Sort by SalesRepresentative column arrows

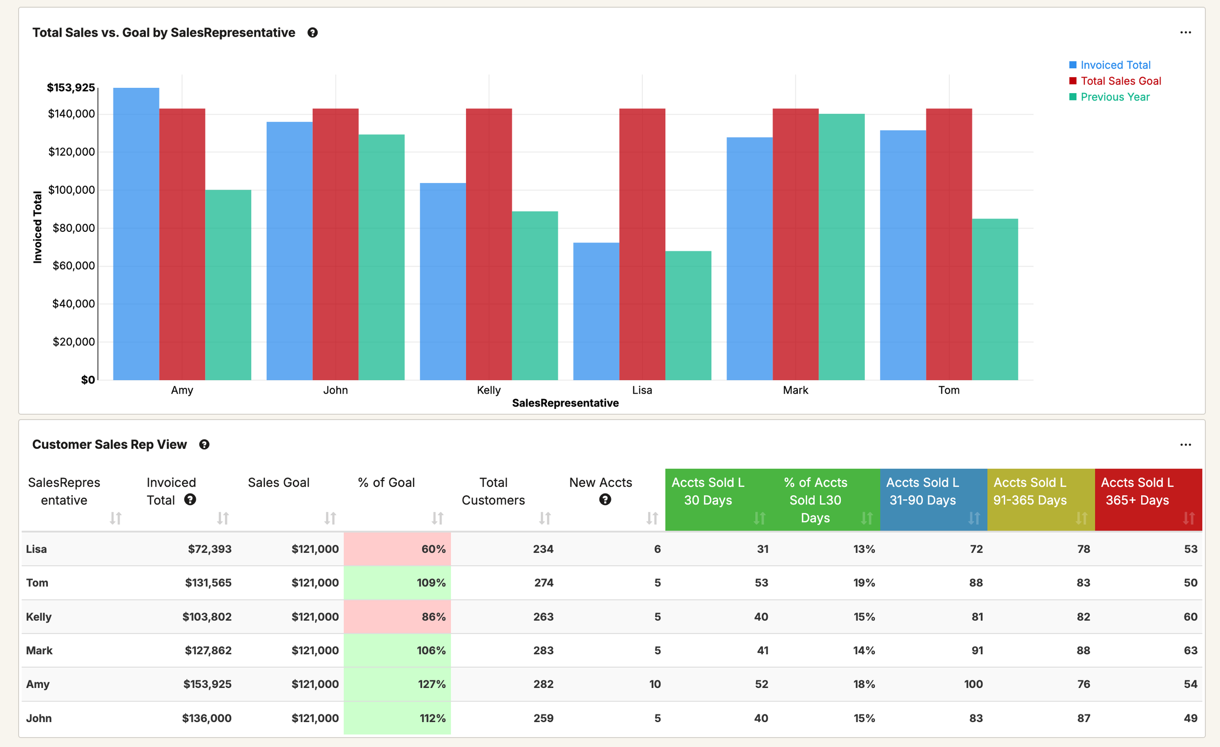pos(115,518)
